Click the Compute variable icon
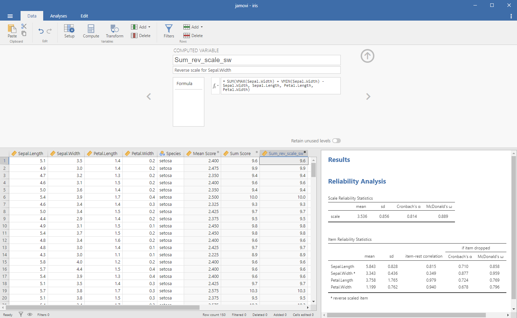 pyautogui.click(x=91, y=31)
